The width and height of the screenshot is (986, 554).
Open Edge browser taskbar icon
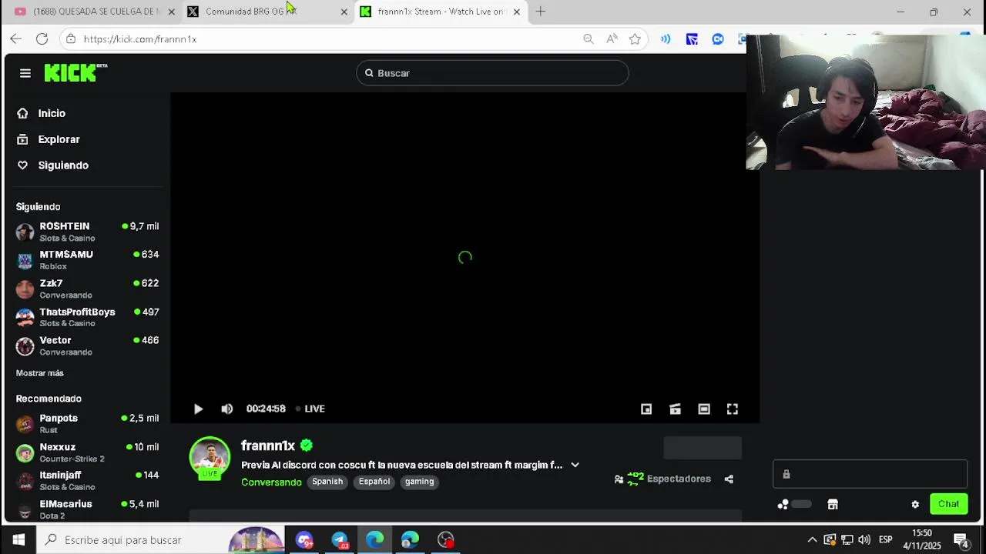[x=375, y=540]
